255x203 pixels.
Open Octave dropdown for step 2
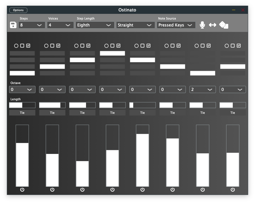[x=52, y=89]
